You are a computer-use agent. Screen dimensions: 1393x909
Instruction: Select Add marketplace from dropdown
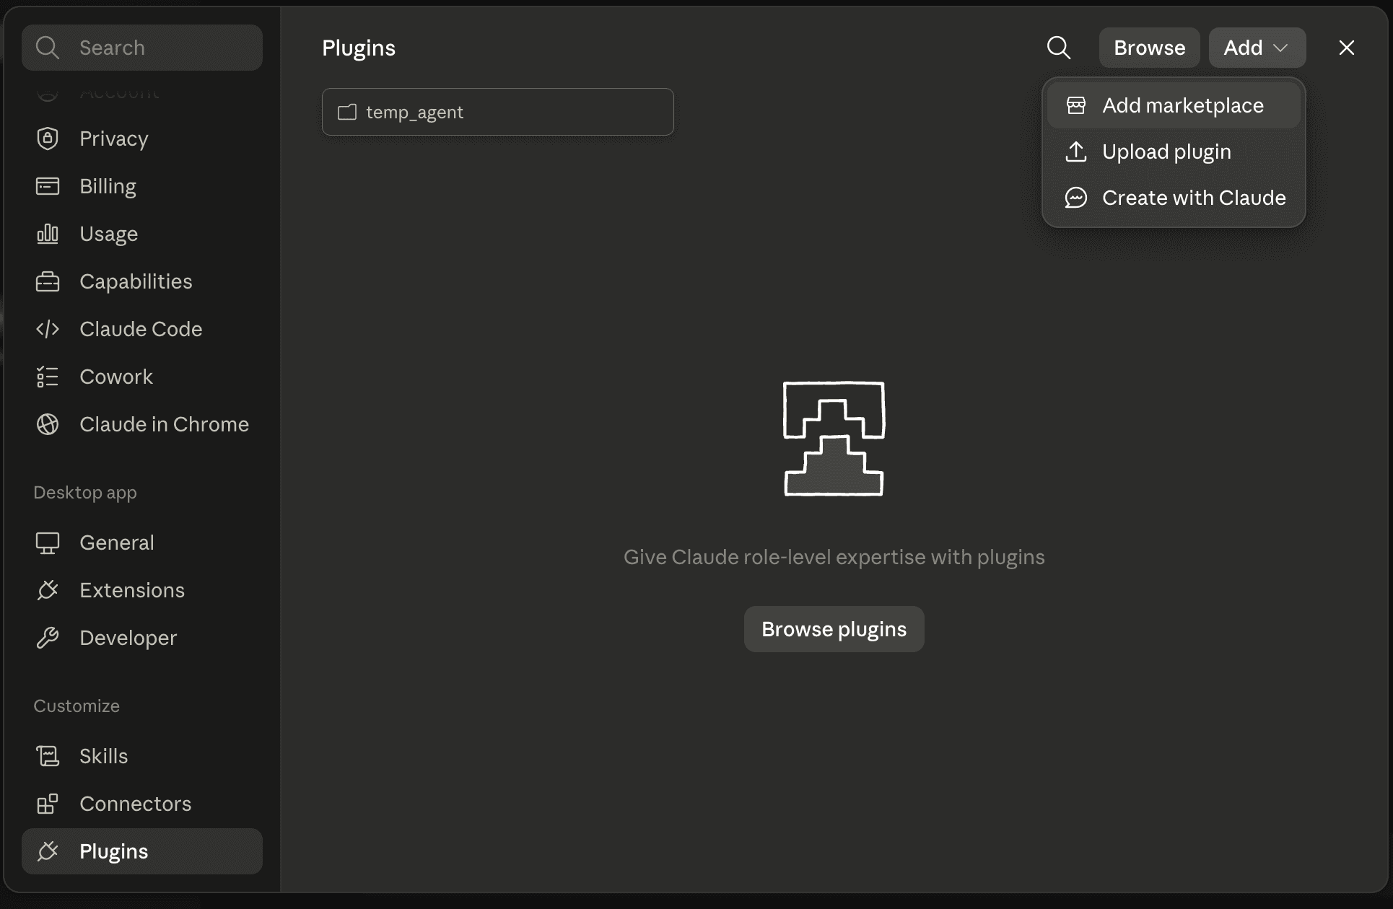[1174, 105]
